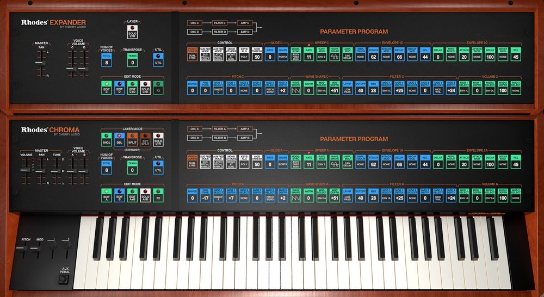The image size is (544, 297).
Task: Open Pitch A Mod 1 Select SWEEP A
Action: click(x=218, y=195)
